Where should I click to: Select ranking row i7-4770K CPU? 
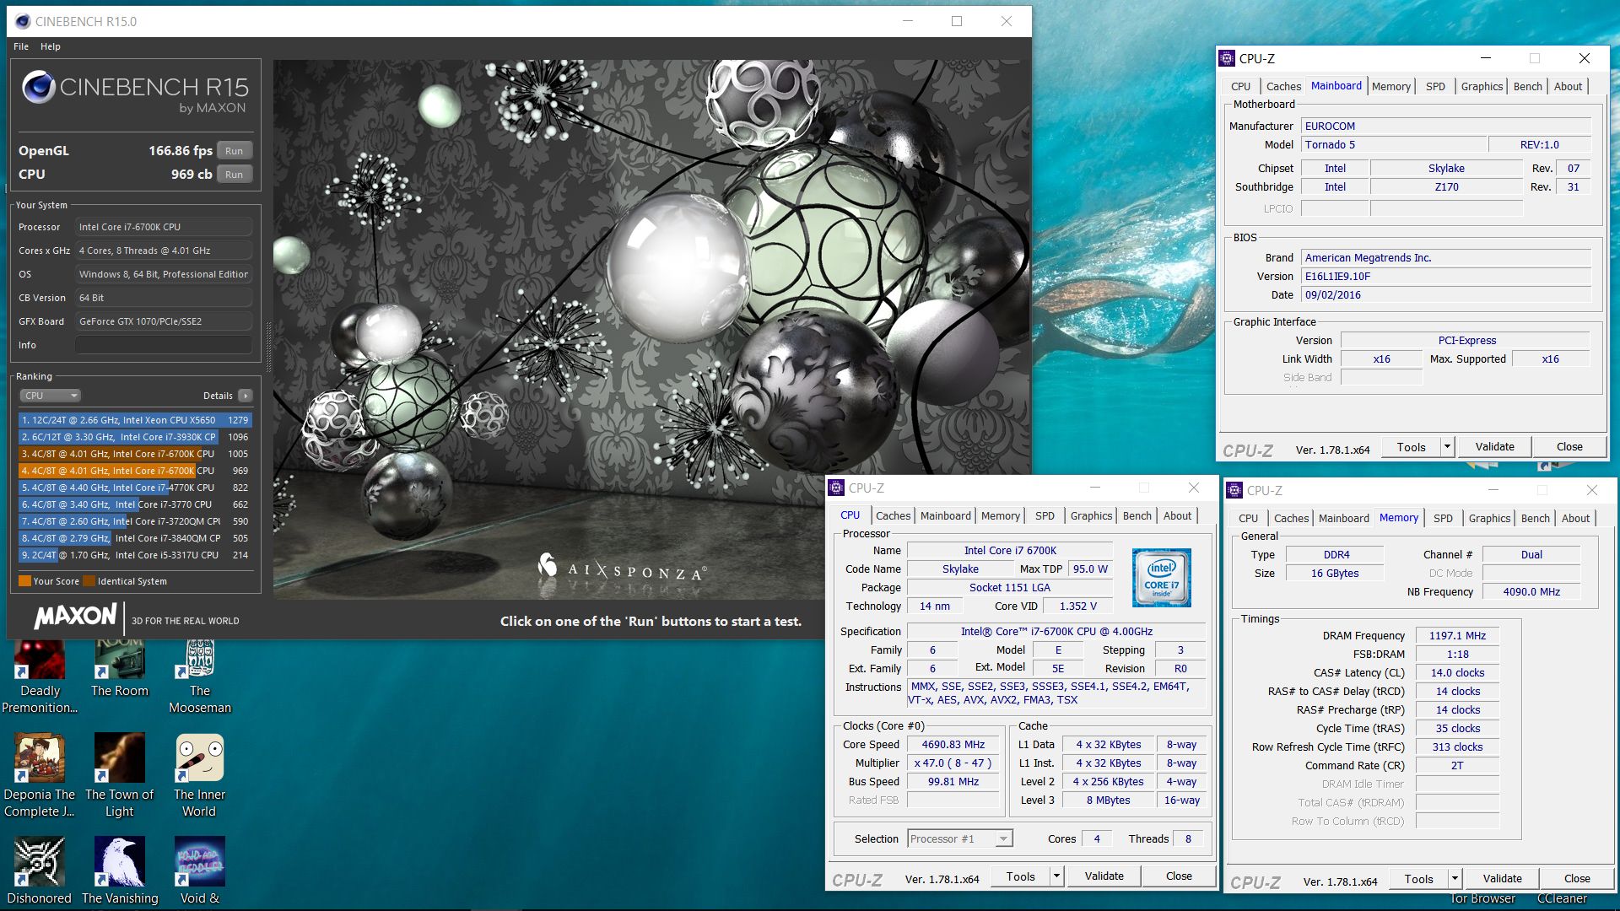(135, 488)
